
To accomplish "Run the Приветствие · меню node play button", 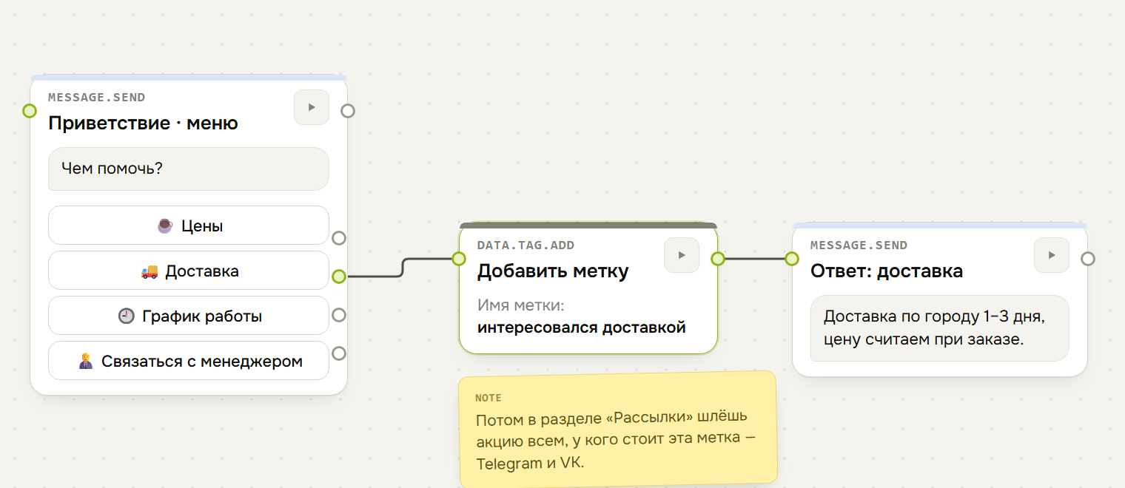I will 312,107.
